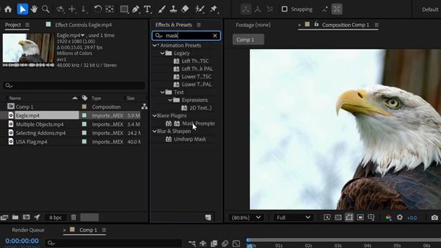This screenshot has height=248, width=441.
Task: Open the Project panel tab
Action: (x=12, y=25)
